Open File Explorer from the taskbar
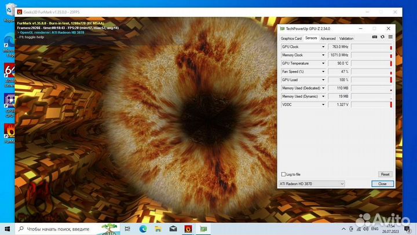 [x=158, y=229]
